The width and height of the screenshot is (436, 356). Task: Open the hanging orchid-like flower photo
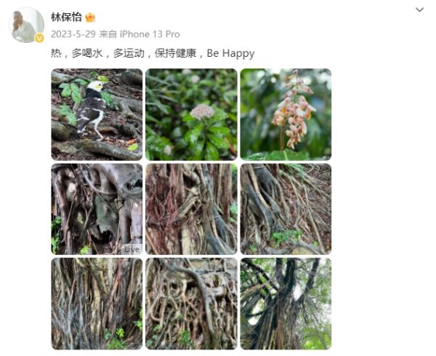pos(286,114)
